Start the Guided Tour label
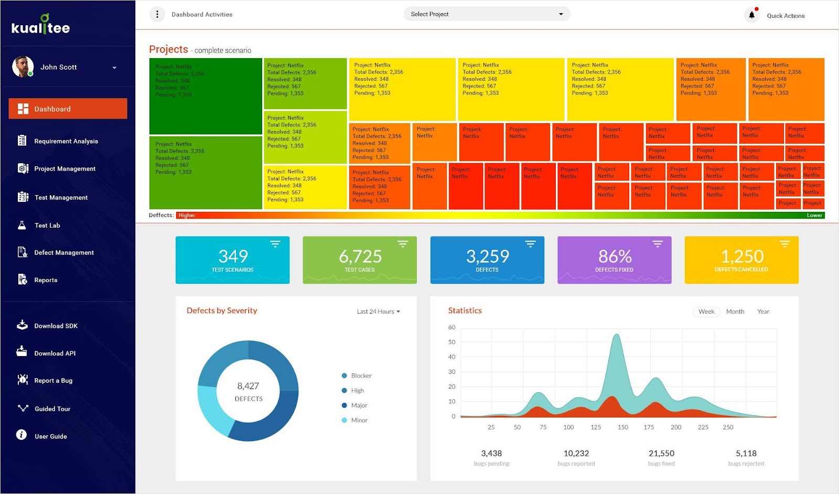Viewport: 839px width, 494px height. pos(52,409)
